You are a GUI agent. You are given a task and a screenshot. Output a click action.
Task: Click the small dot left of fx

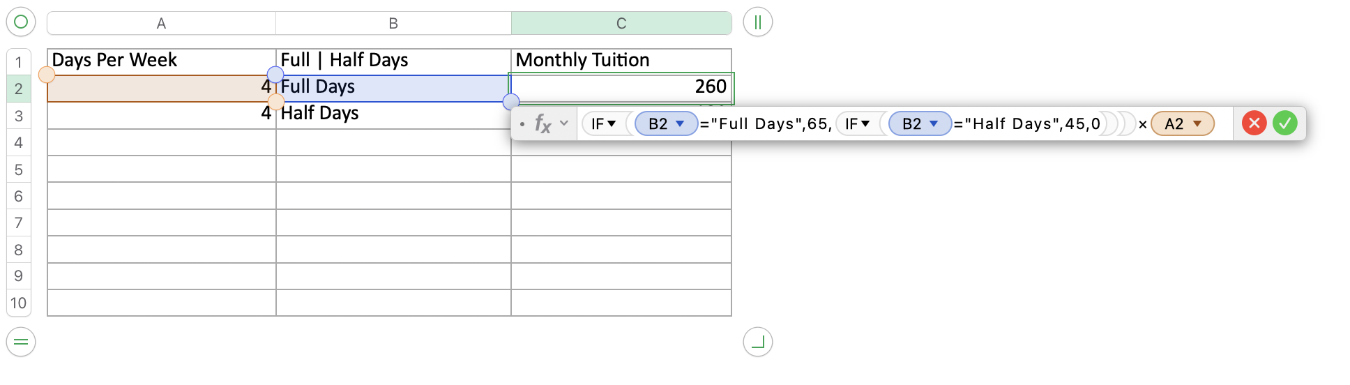point(522,124)
